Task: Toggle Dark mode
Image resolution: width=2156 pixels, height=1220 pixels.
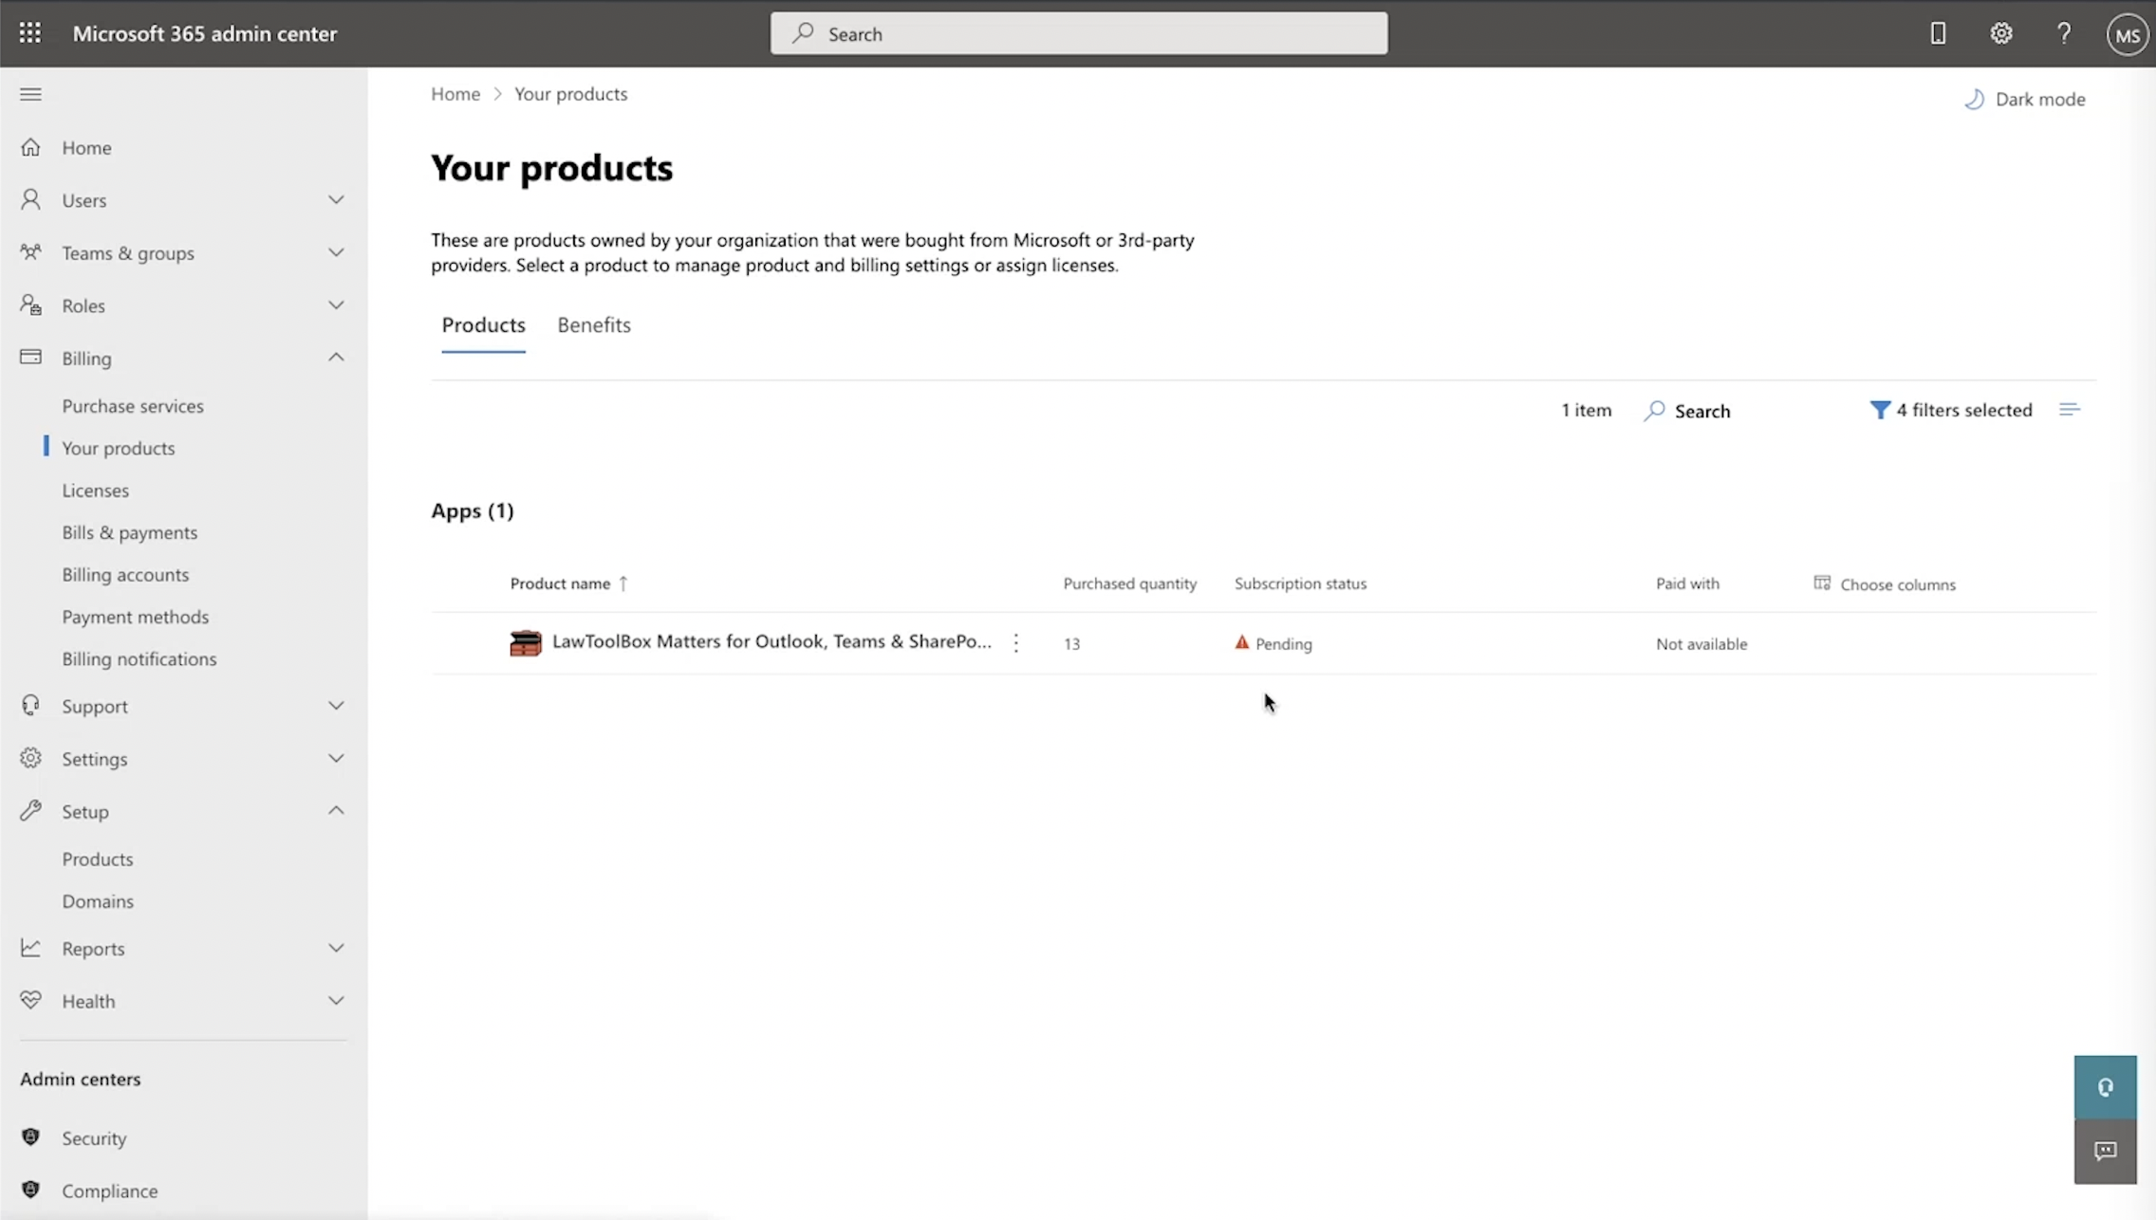Action: [2025, 99]
